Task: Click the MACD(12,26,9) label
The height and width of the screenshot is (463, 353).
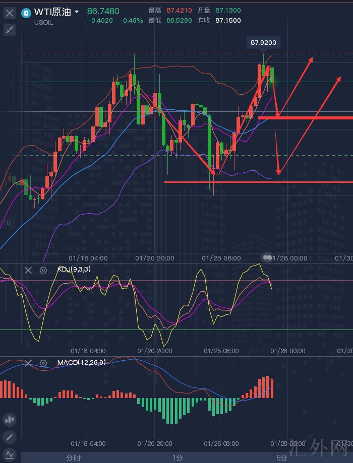Action: point(81,362)
